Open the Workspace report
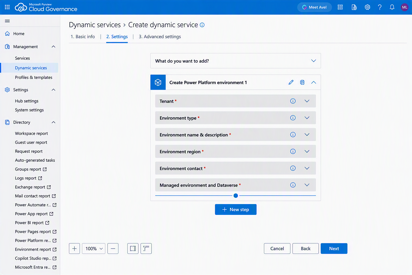This screenshot has width=412, height=275. pos(31,133)
